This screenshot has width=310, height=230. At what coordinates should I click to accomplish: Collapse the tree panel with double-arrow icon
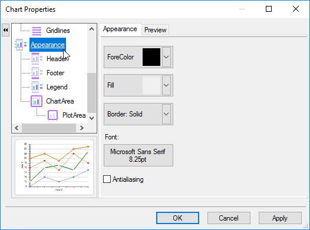click(x=5, y=30)
